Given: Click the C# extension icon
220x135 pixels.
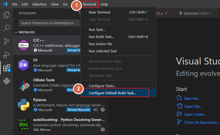Looking at the screenshot, I should (24, 65).
